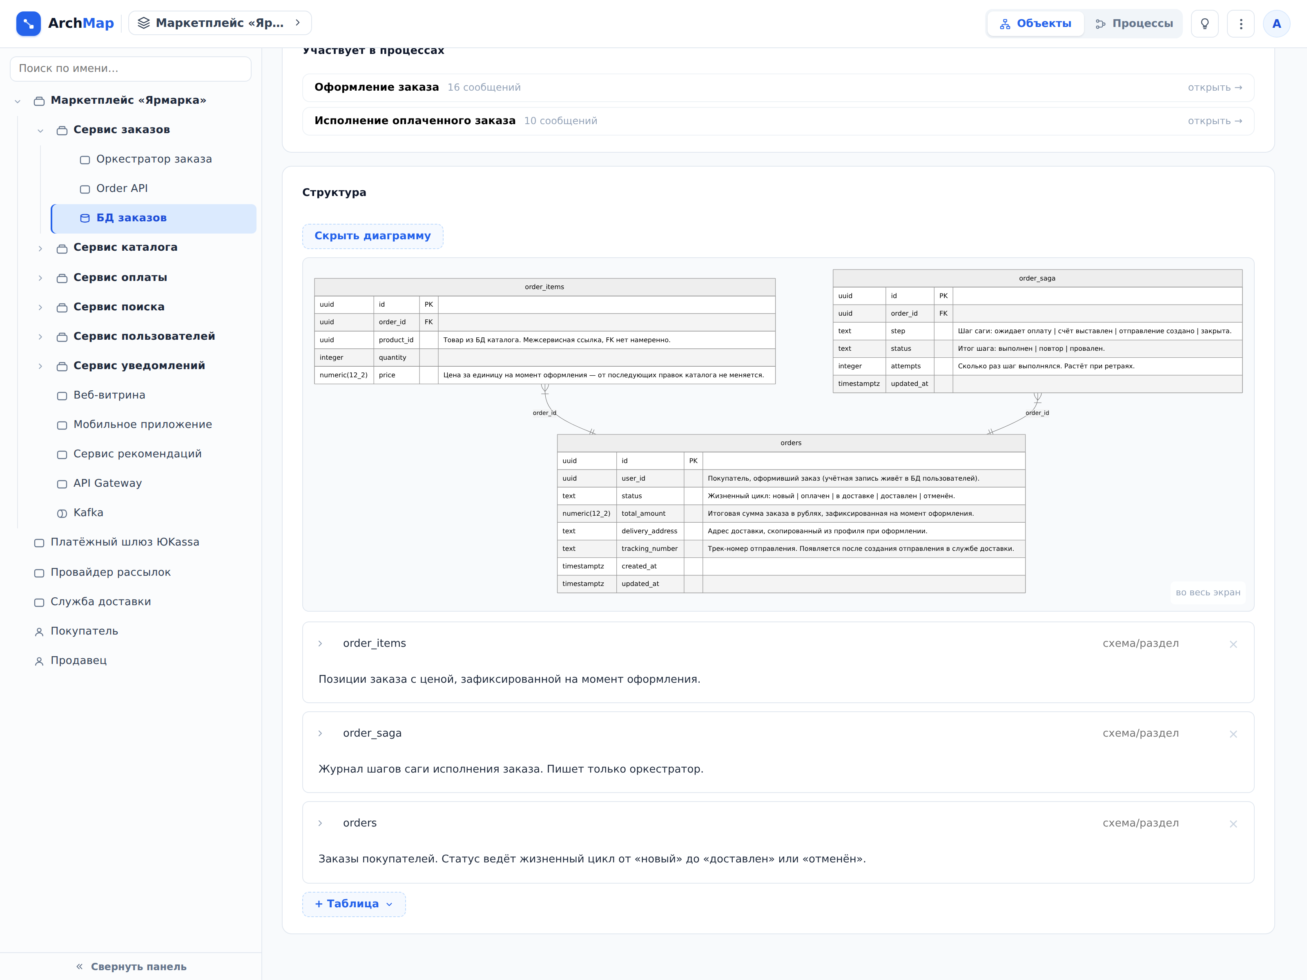Open the + Таблица dropdown

(x=354, y=904)
